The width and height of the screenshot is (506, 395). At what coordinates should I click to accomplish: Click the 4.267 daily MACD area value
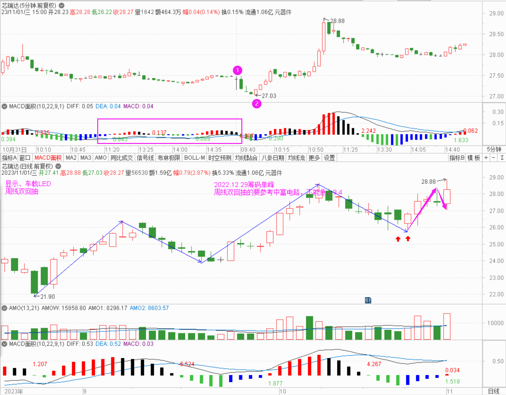(x=374, y=364)
